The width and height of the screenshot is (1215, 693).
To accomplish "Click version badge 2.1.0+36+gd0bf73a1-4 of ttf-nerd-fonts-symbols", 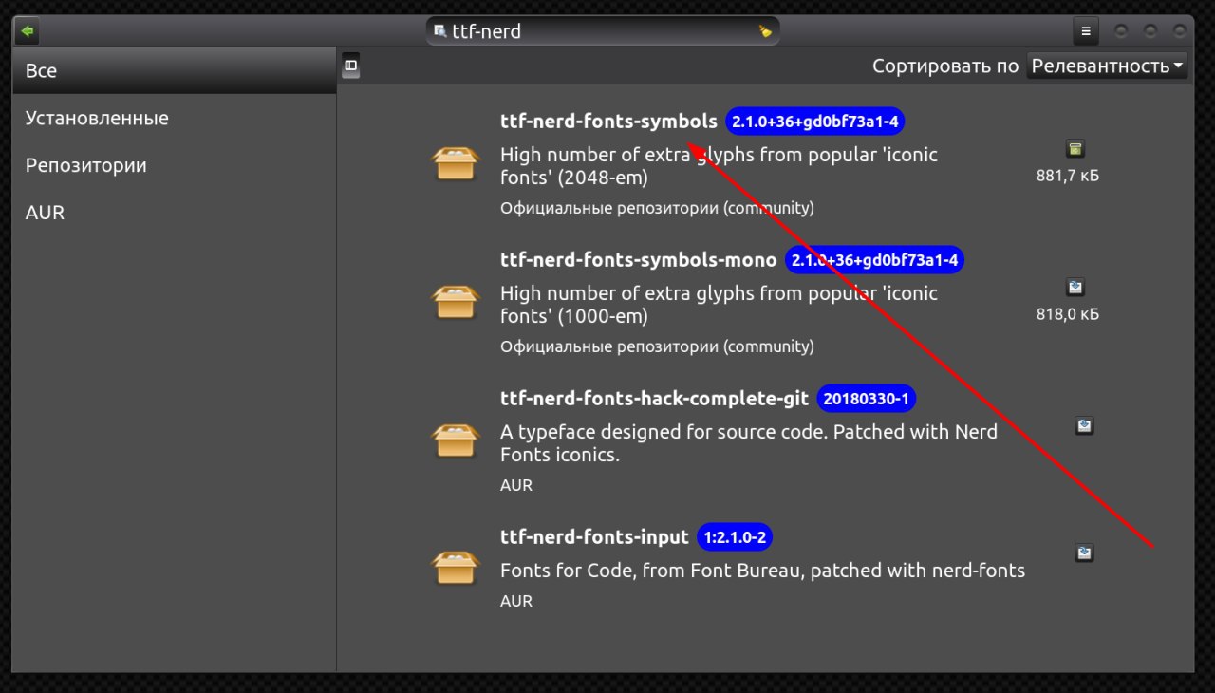I will (x=815, y=122).
